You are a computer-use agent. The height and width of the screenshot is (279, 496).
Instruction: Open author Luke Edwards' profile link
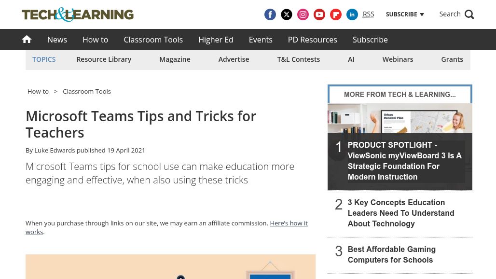coord(55,150)
